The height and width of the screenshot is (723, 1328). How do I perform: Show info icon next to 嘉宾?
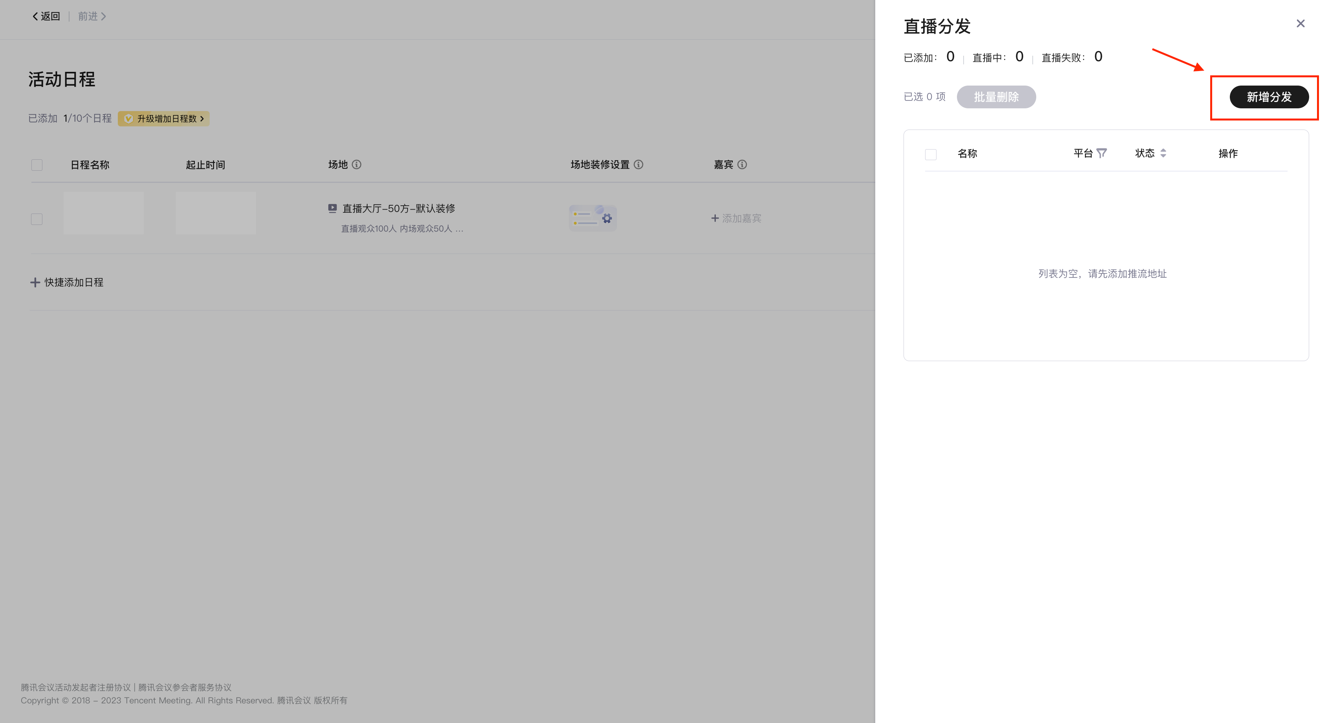pyautogui.click(x=742, y=164)
